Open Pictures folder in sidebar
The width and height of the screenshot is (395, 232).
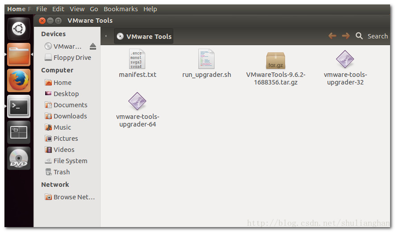(x=61, y=139)
